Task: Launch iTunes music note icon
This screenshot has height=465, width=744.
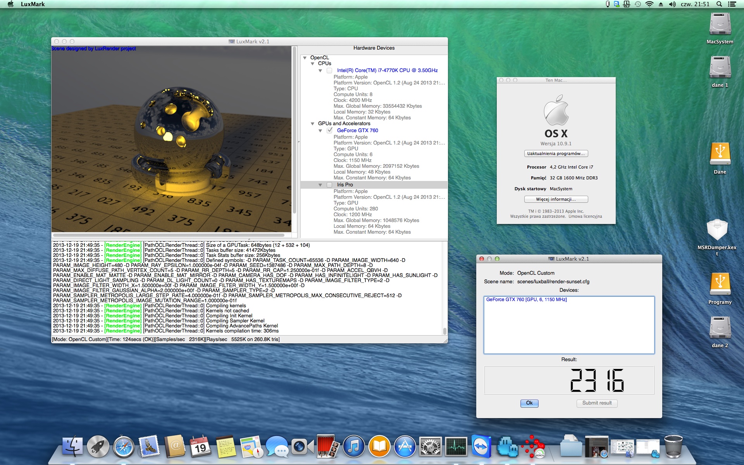Action: (354, 447)
